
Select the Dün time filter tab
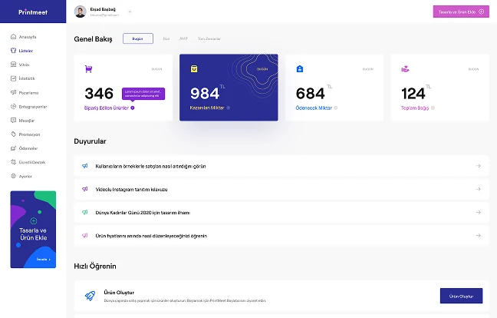click(166, 38)
